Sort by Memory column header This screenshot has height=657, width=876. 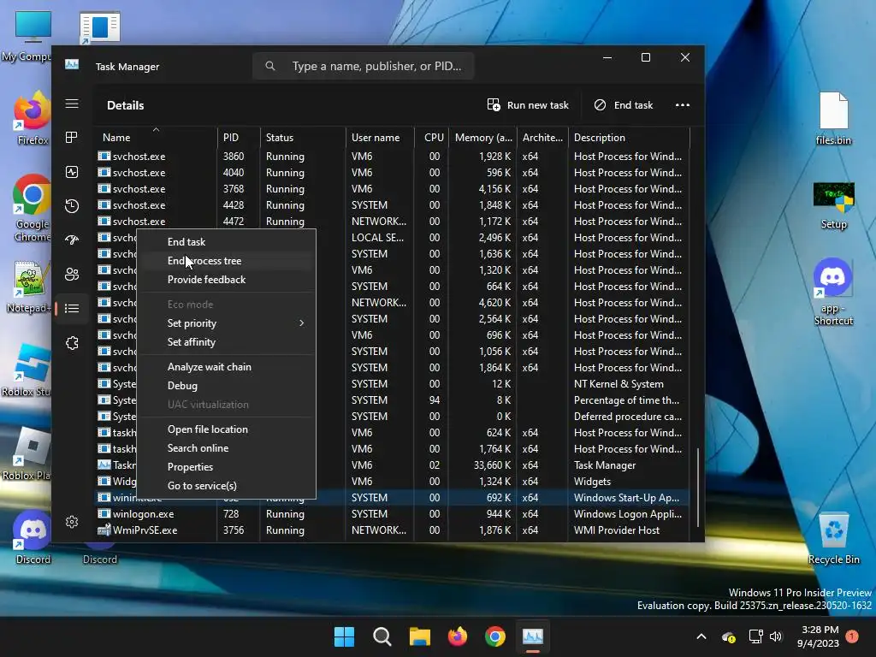pyautogui.click(x=483, y=138)
